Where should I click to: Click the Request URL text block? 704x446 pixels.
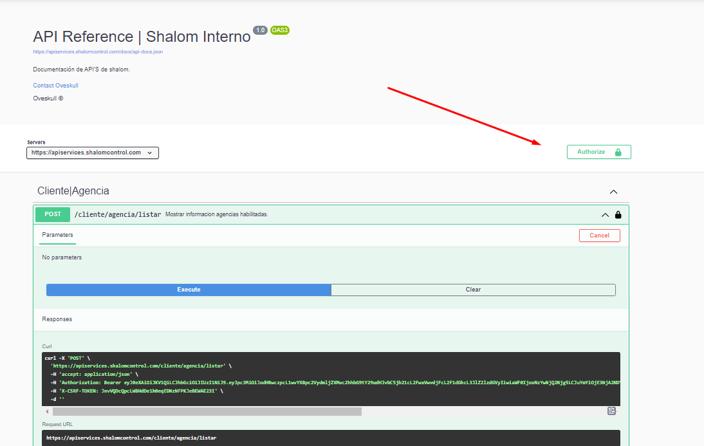pos(131,438)
